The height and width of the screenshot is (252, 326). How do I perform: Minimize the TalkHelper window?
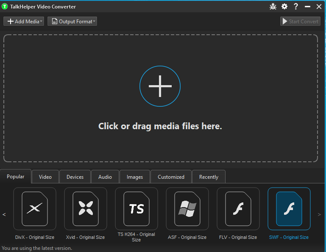[x=307, y=7]
